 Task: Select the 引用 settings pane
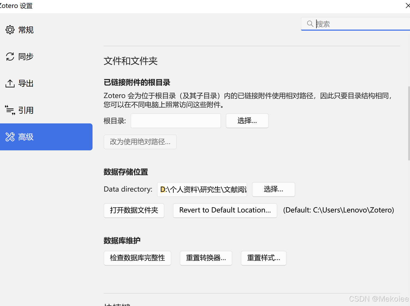[x=46, y=110]
